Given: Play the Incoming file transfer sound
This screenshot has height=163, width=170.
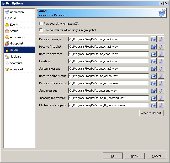Looking at the screenshot, I should click(x=161, y=98).
